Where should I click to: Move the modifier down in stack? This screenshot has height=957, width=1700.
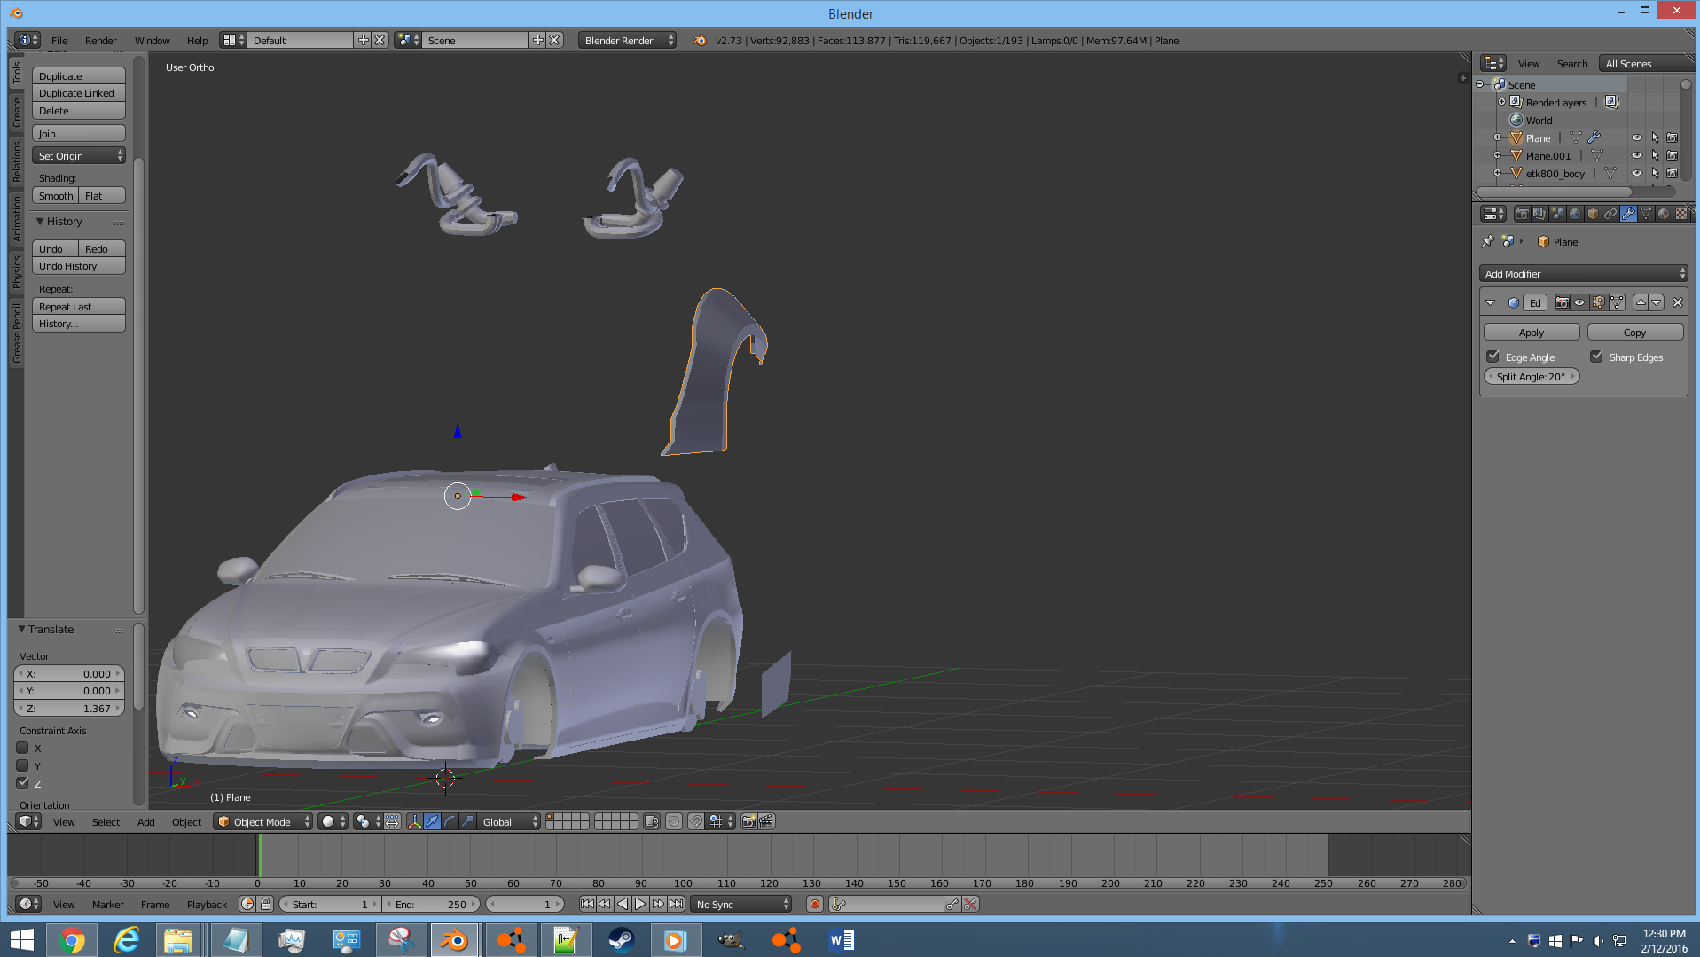tap(1657, 302)
